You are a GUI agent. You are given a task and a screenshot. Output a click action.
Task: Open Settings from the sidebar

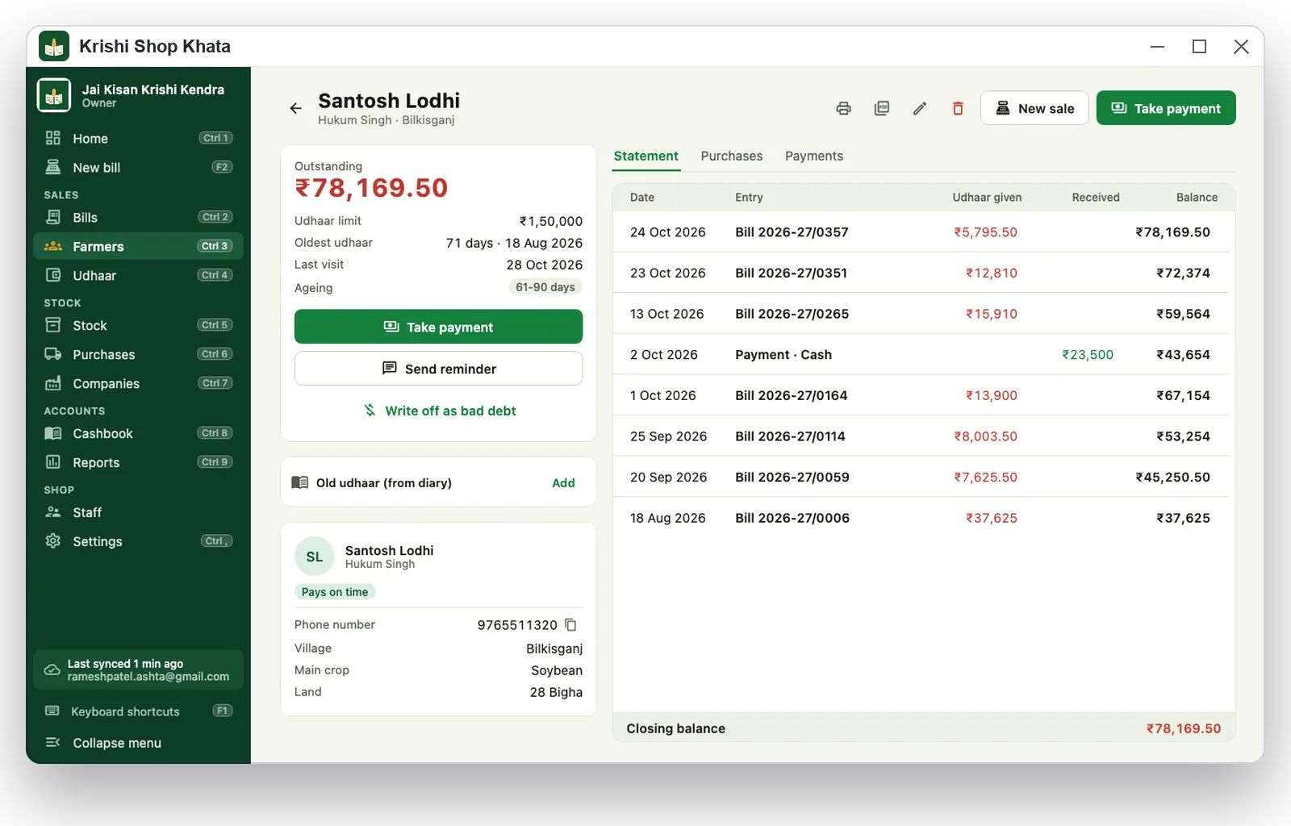tap(138, 542)
